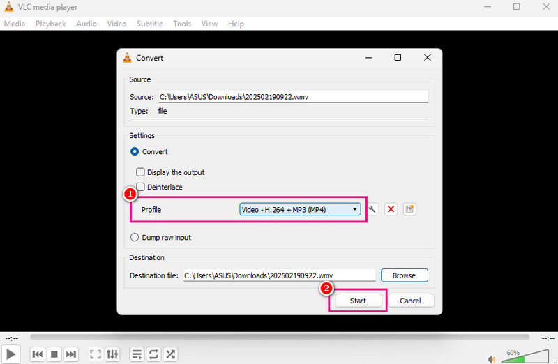Enable the Deinterlace checkbox

(x=141, y=187)
